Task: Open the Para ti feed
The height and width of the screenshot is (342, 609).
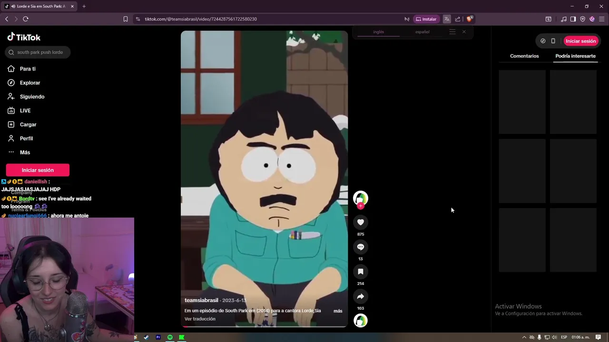Action: pyautogui.click(x=28, y=69)
